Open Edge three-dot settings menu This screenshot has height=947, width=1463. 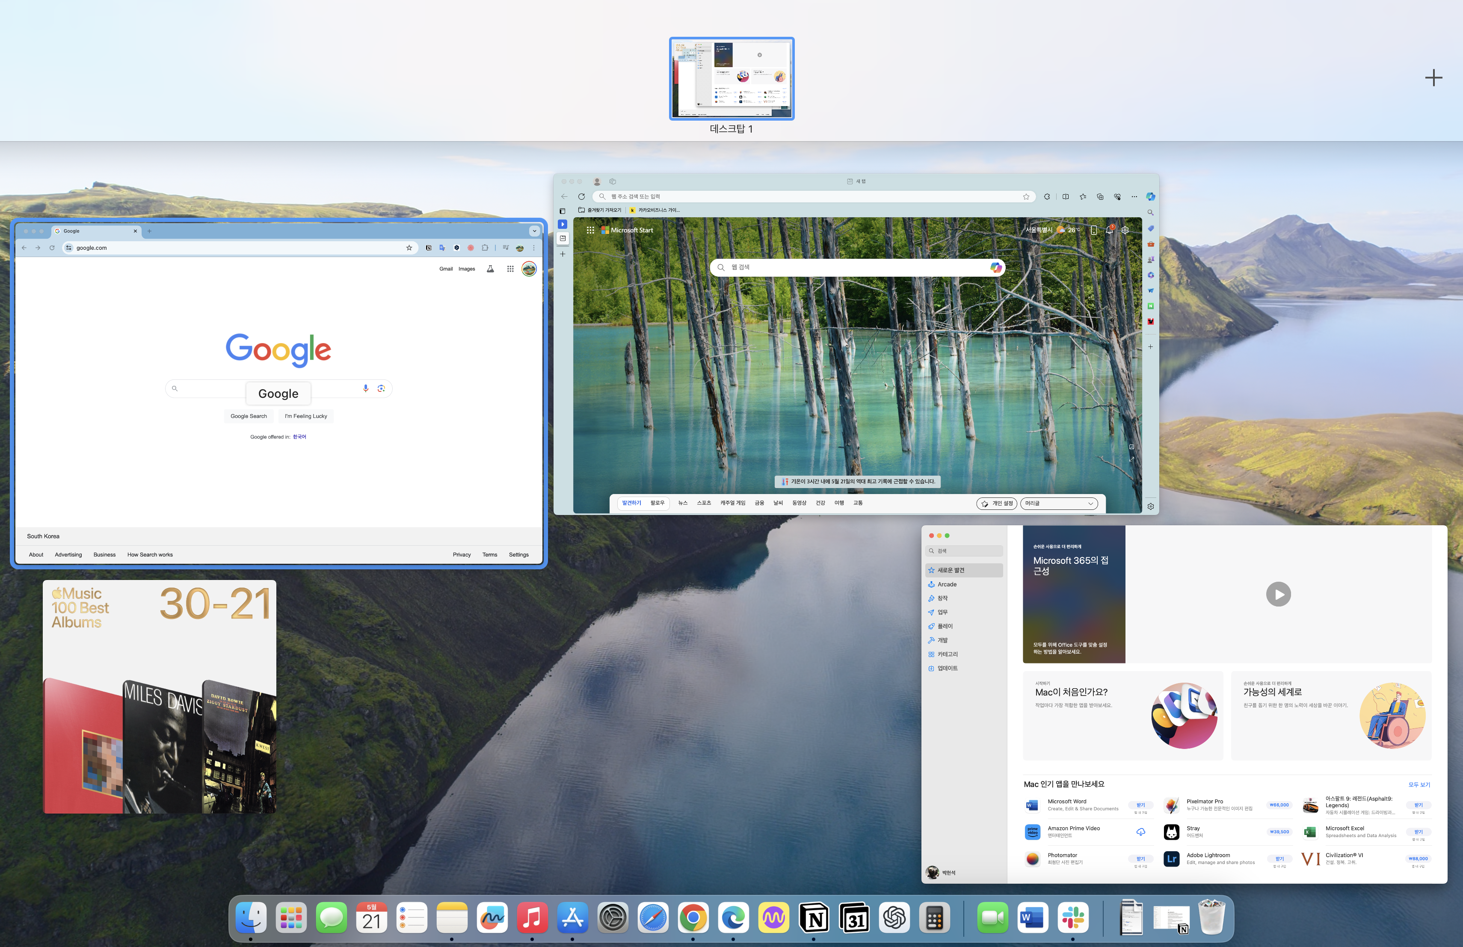click(1134, 197)
